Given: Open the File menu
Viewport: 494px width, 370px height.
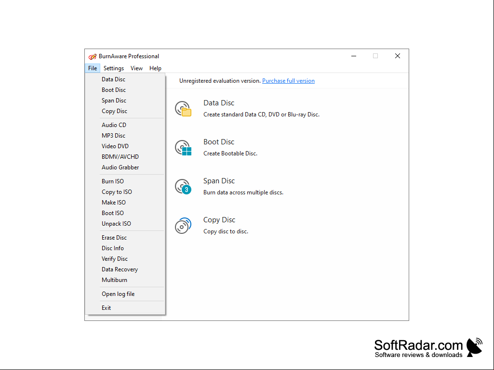Looking at the screenshot, I should [93, 68].
